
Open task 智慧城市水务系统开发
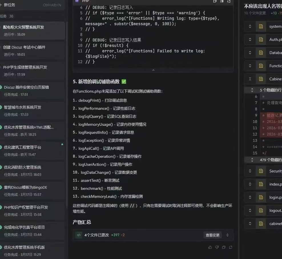pos(32,111)
